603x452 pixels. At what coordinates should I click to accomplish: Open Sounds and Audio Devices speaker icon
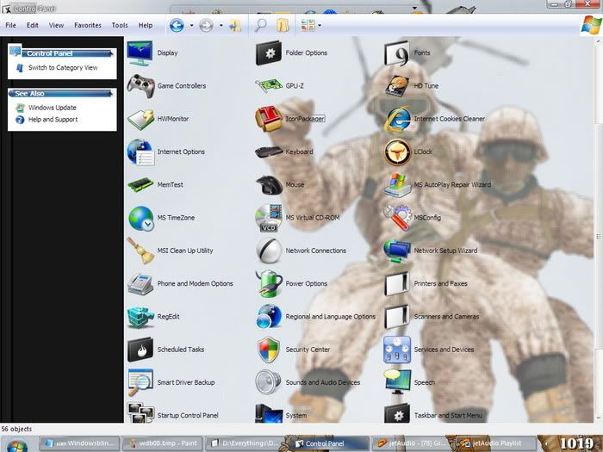tap(268, 382)
